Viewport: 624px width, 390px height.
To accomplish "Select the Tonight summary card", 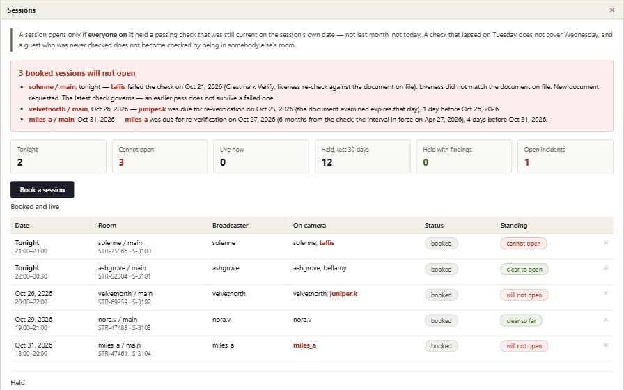I will pyautogui.click(x=58, y=157).
